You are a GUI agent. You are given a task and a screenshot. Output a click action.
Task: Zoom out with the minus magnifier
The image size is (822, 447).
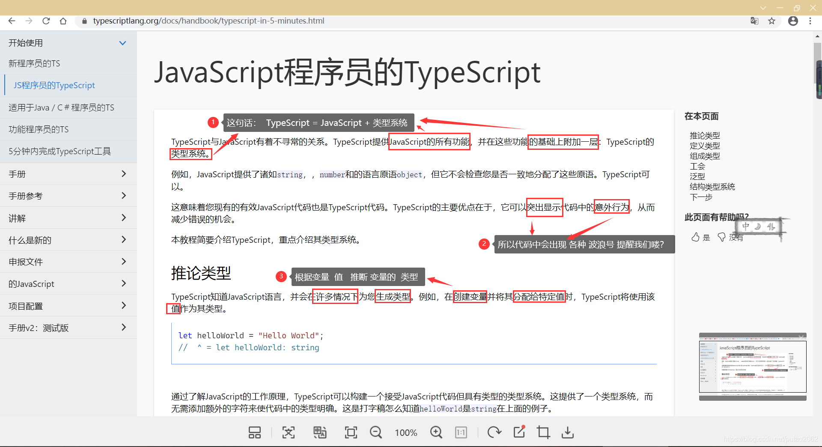(376, 432)
